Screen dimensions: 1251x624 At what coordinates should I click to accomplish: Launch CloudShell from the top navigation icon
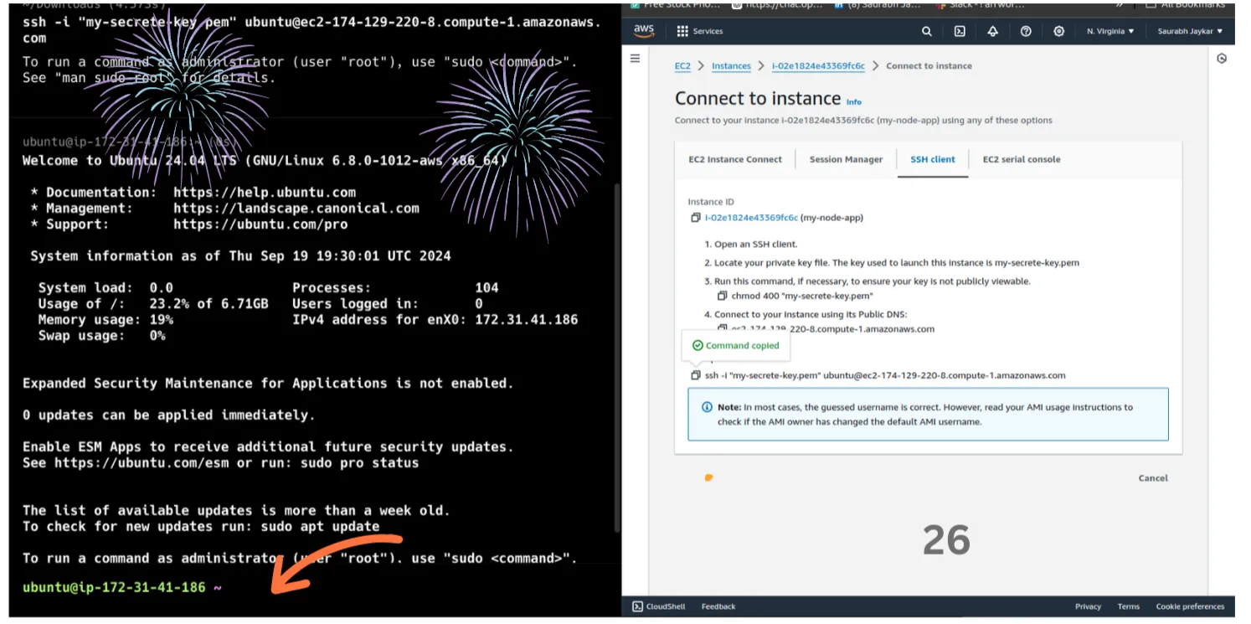(x=960, y=31)
